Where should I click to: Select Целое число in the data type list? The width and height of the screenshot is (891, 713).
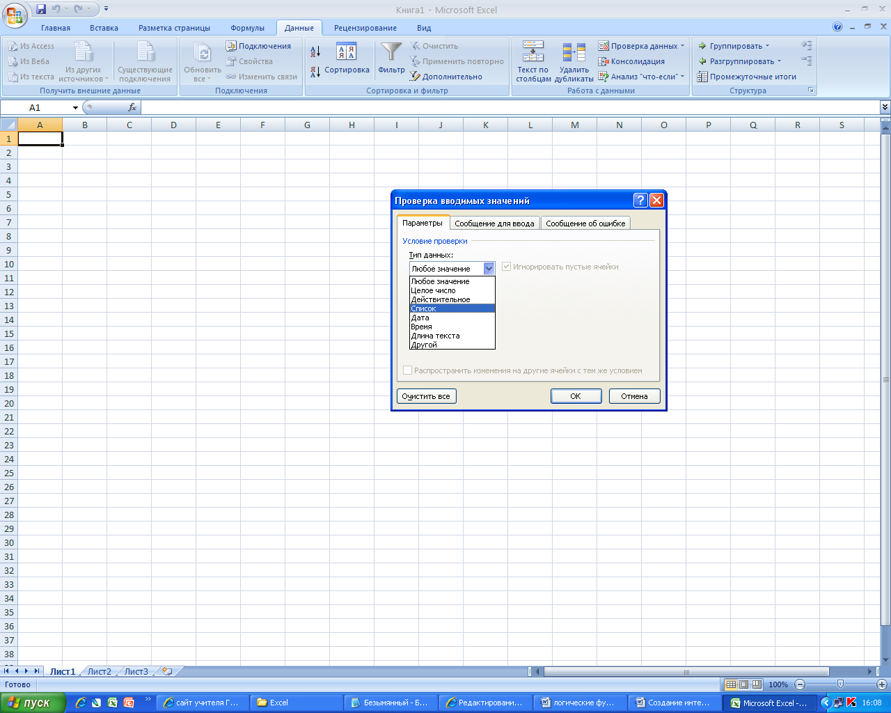pos(452,290)
